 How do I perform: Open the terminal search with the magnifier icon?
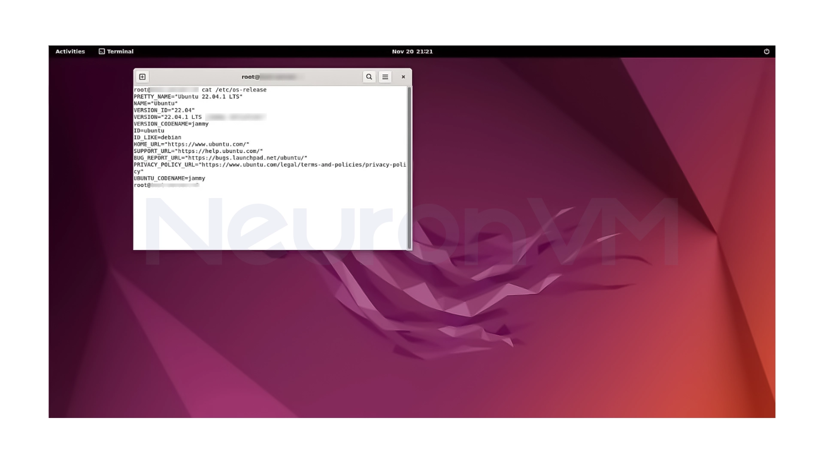369,77
